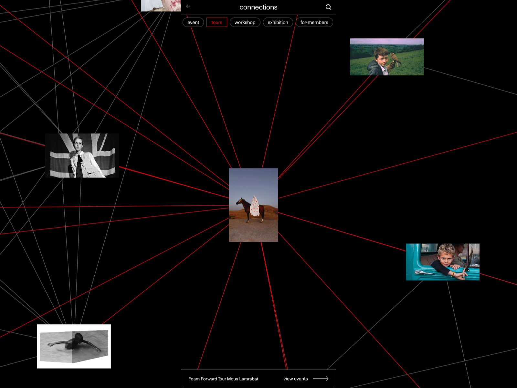517x388 pixels.
Task: Open the boy in teal truck photo
Action: pyautogui.click(x=442, y=262)
